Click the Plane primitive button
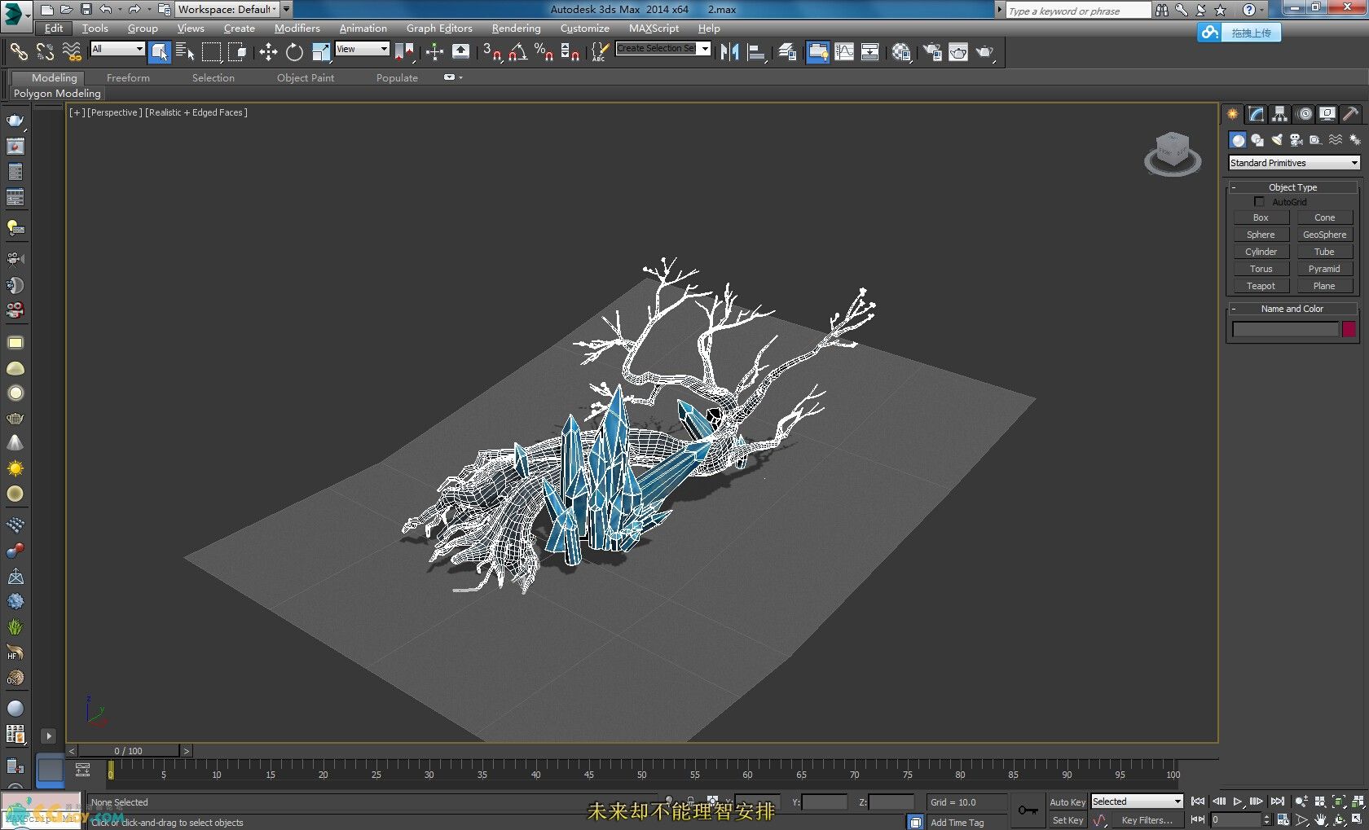This screenshot has height=830, width=1369. pos(1324,286)
